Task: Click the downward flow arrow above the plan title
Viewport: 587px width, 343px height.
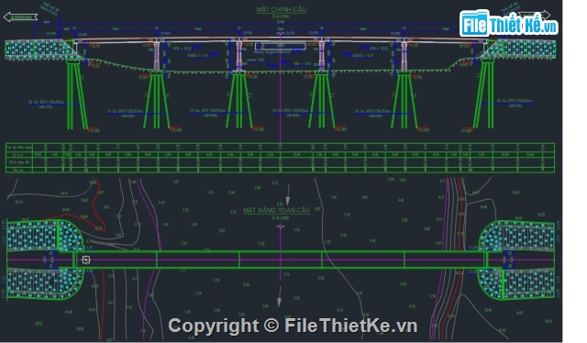Action: pos(288,194)
